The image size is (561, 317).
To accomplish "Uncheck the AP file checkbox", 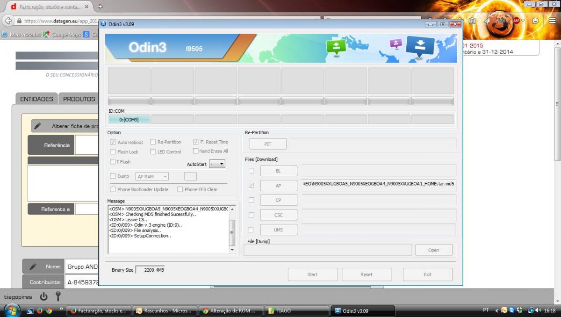I will [251, 186].
